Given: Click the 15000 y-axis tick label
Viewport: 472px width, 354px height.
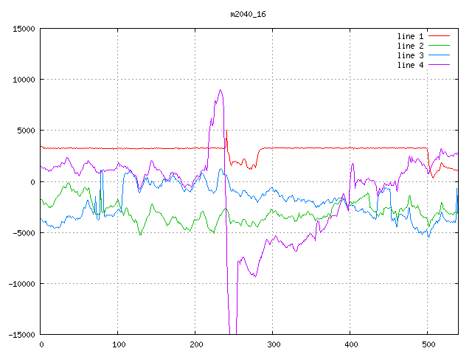Looking at the screenshot, I should (24, 29).
